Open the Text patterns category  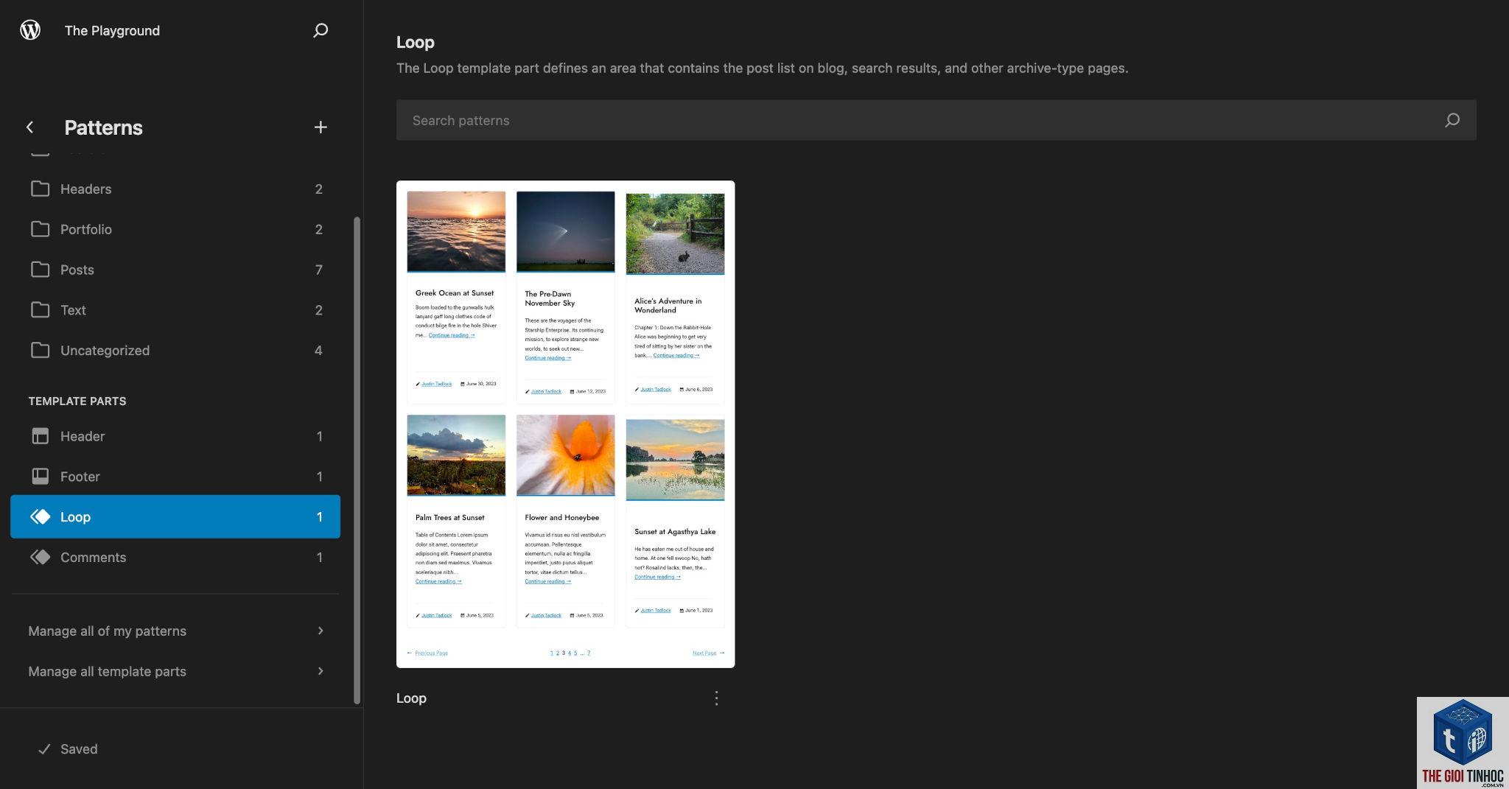pyautogui.click(x=175, y=310)
